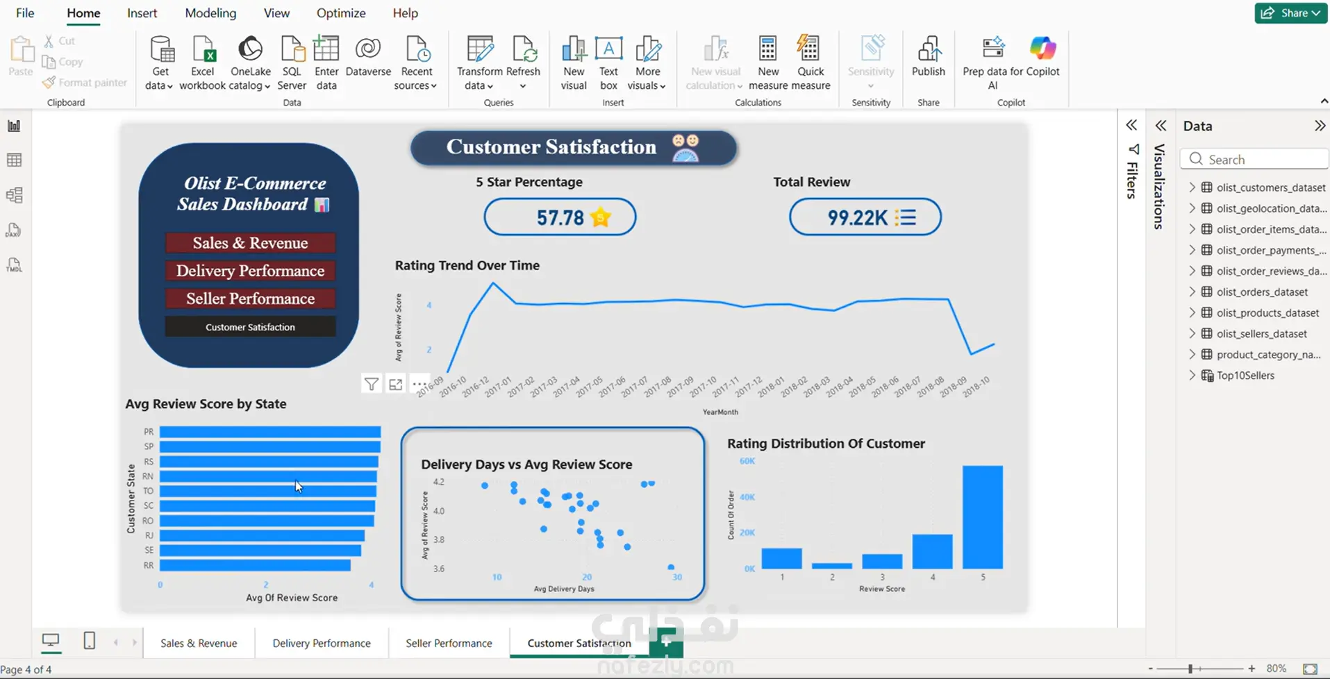
Task: Open TMDL view icon
Action: [x=14, y=265]
